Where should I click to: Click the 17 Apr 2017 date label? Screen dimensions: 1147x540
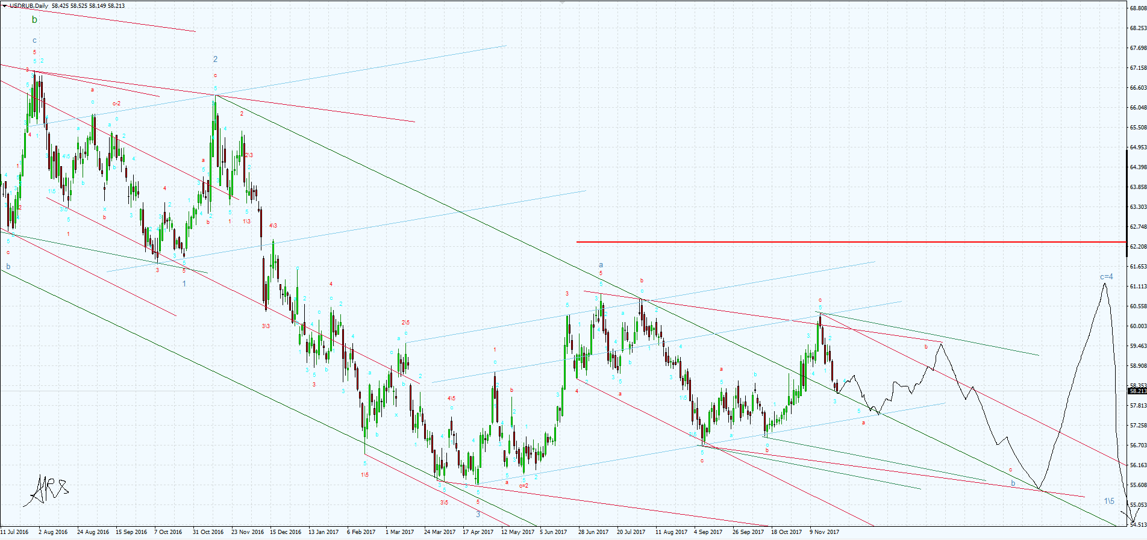click(478, 532)
